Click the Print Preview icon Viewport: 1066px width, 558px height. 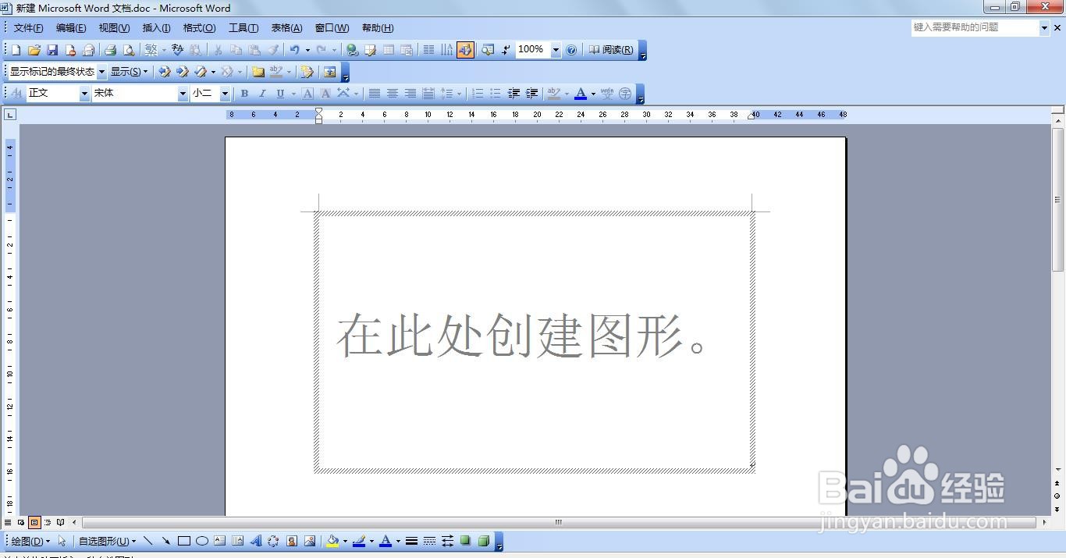point(127,49)
